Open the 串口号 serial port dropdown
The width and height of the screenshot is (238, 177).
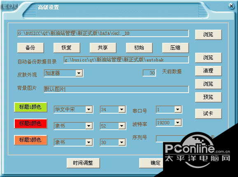(178, 109)
